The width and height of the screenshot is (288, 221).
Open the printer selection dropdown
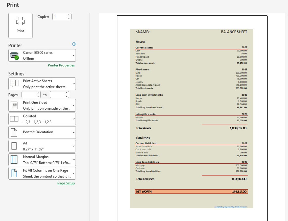coord(73,55)
